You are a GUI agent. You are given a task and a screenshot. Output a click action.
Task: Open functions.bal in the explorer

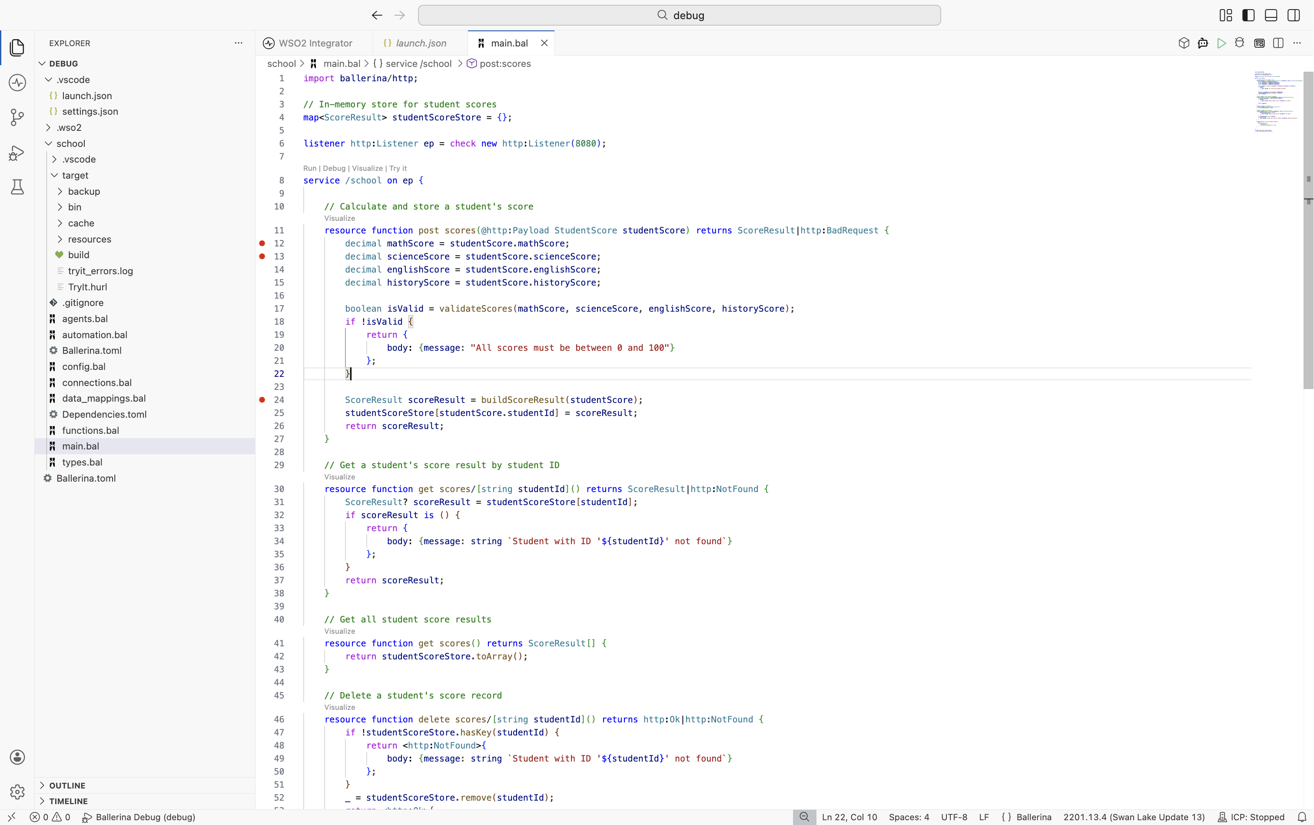[x=145, y=430]
